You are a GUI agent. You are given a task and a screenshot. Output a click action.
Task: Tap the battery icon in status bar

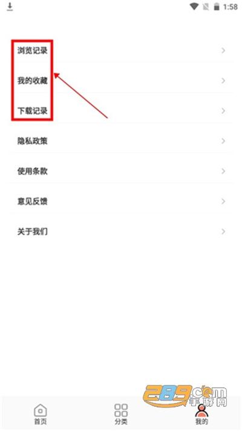217,7
